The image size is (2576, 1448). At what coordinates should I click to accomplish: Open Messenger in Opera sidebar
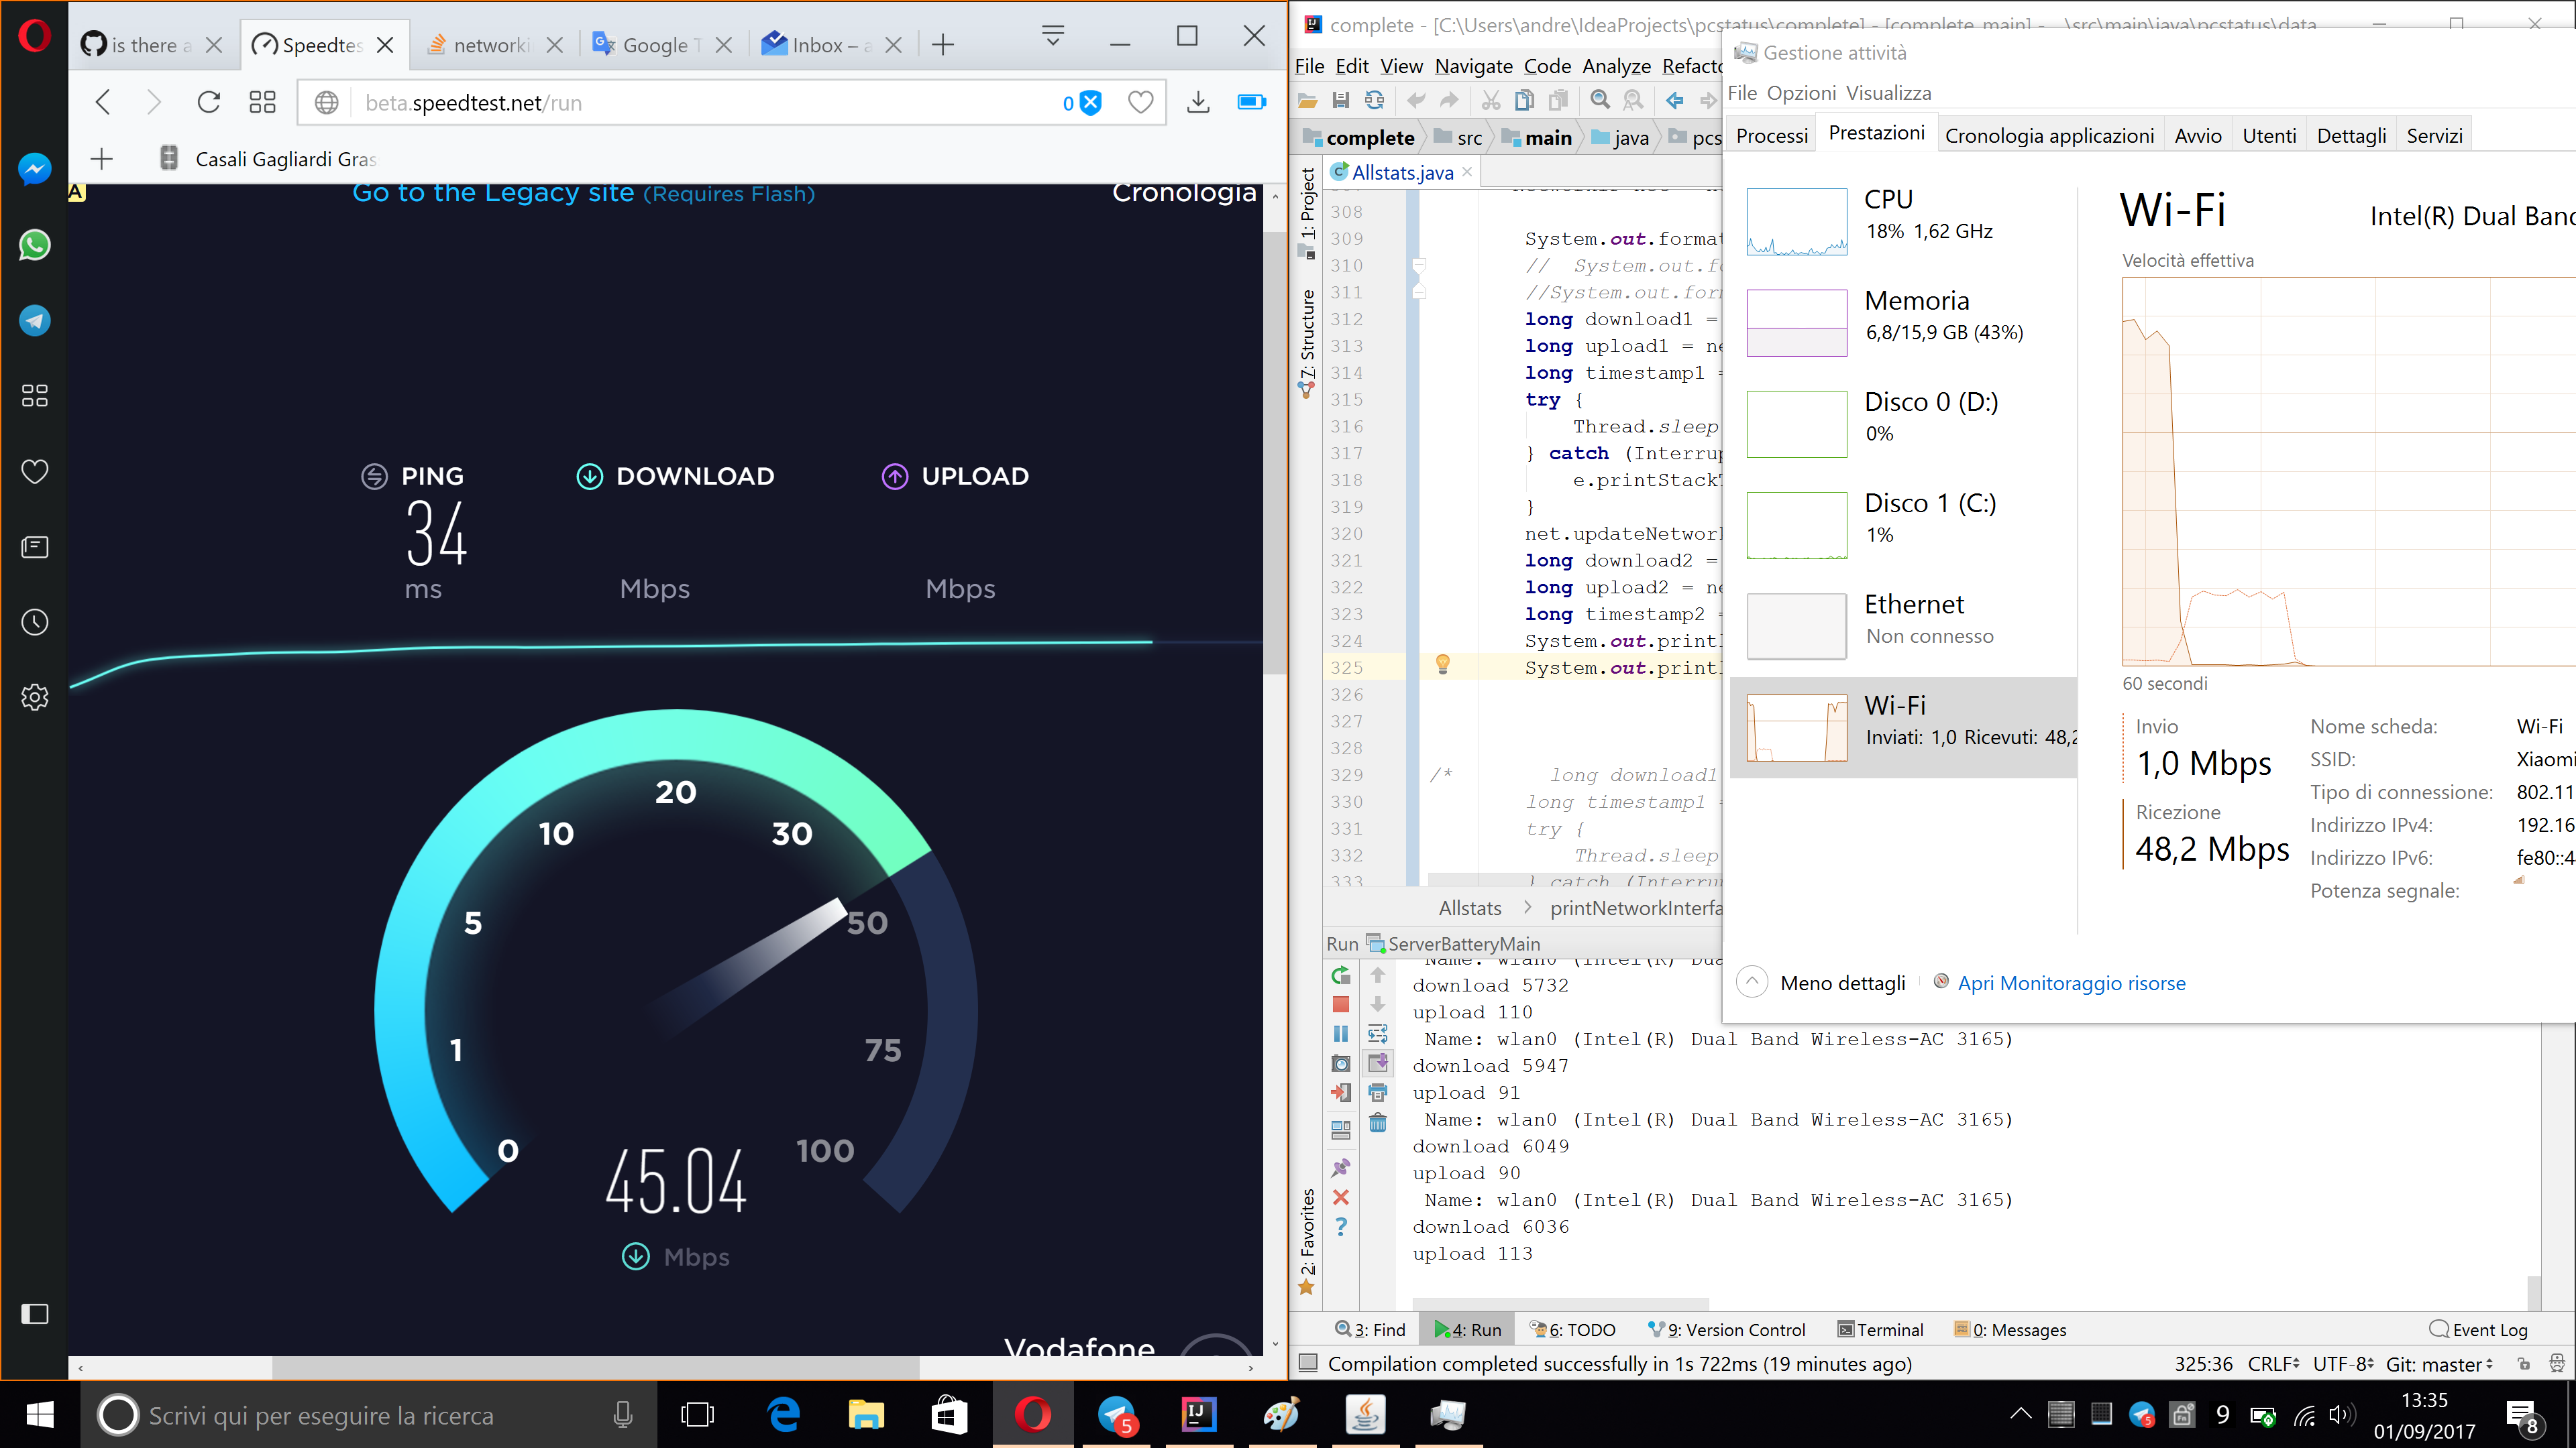pyautogui.click(x=35, y=169)
